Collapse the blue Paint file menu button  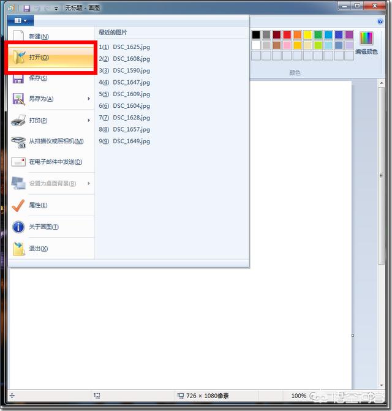[20, 21]
